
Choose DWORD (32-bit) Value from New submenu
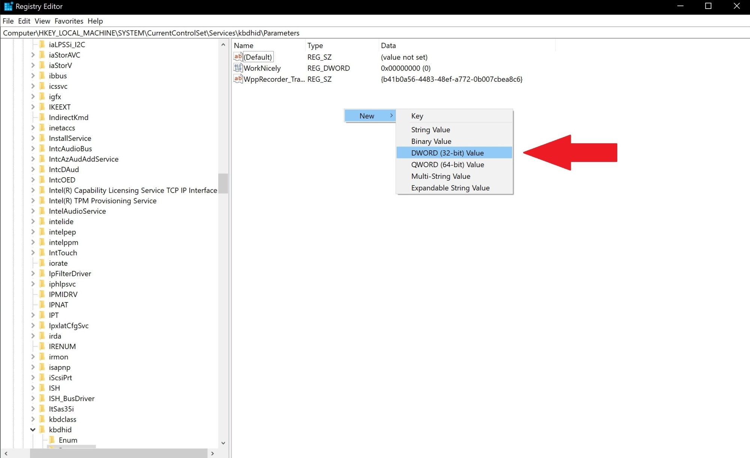click(454, 153)
